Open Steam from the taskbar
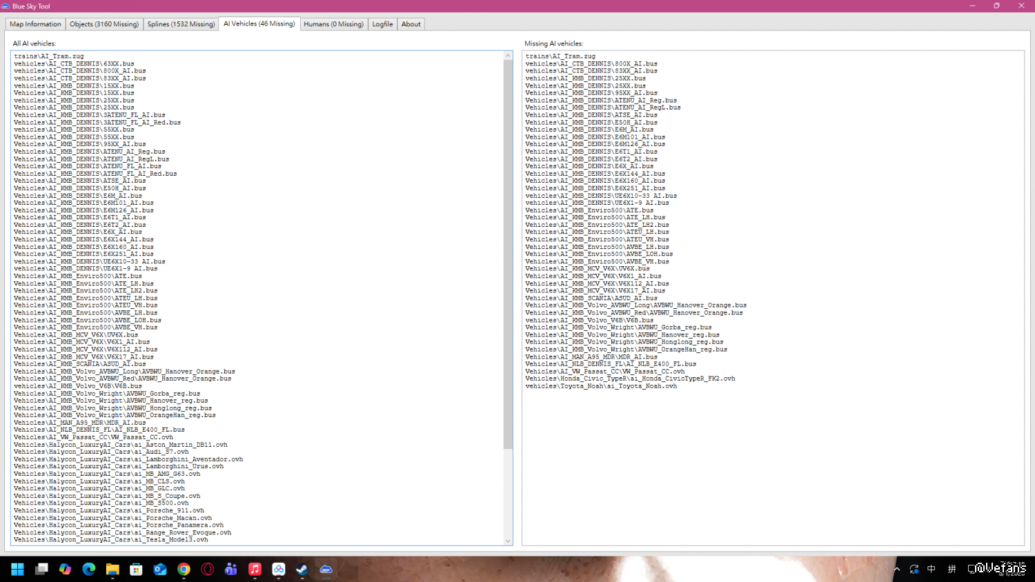This screenshot has height=582, width=1035. pyautogui.click(x=302, y=569)
